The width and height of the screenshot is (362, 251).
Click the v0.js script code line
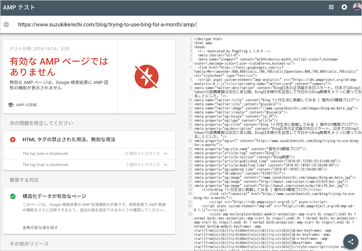(268, 202)
